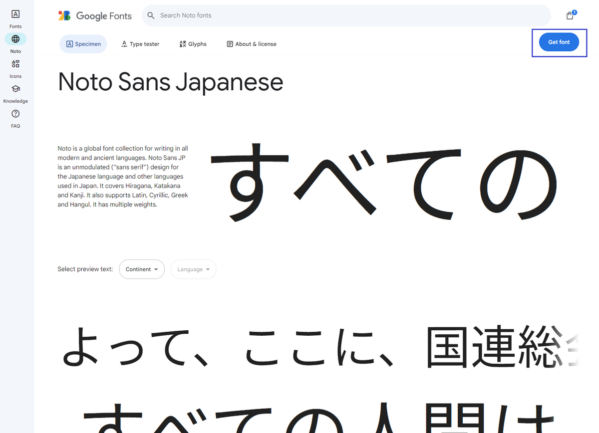Switch to the Specimen tab

pos(83,44)
